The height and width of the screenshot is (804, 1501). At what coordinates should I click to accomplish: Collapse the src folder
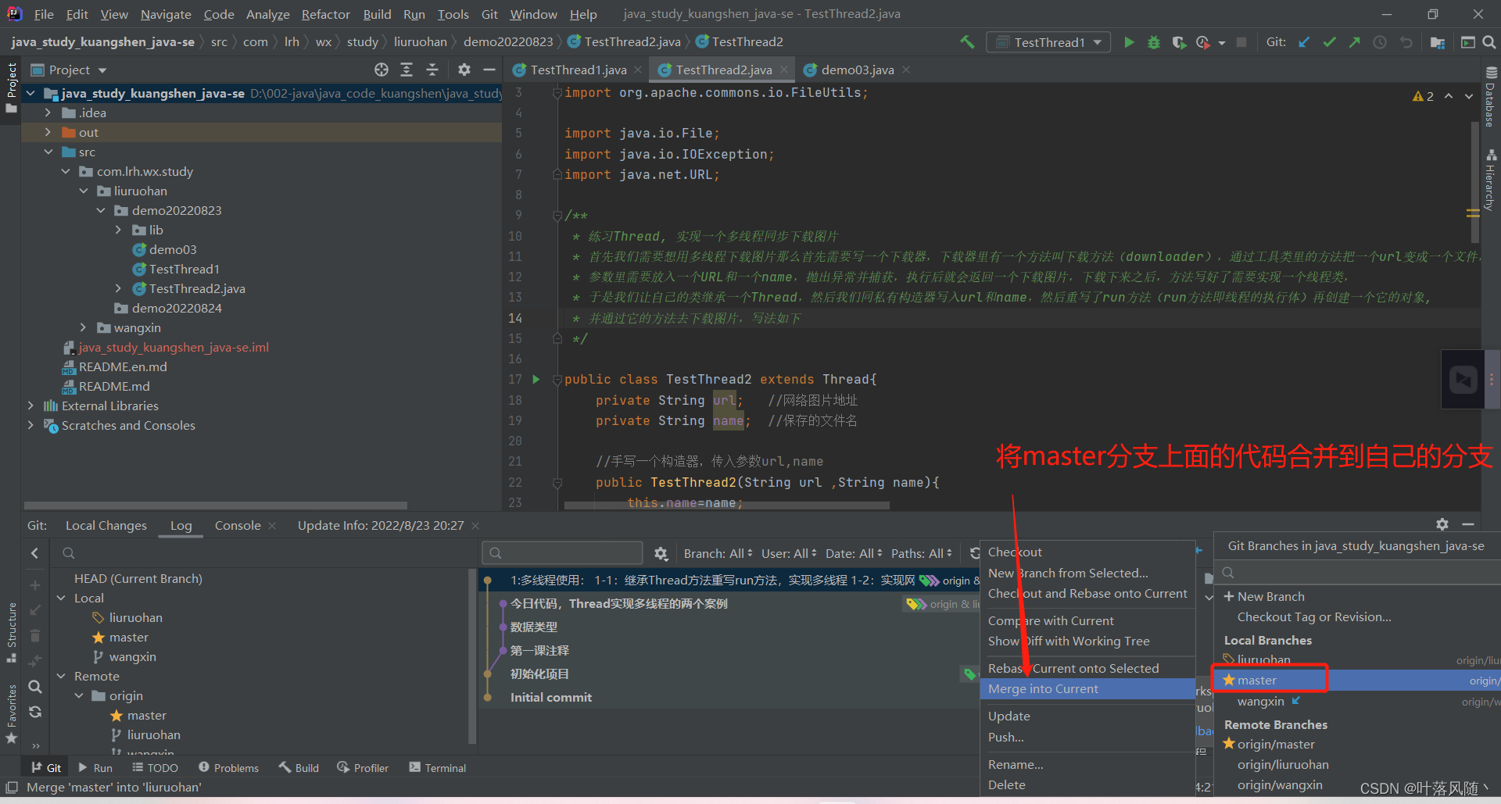(x=48, y=152)
